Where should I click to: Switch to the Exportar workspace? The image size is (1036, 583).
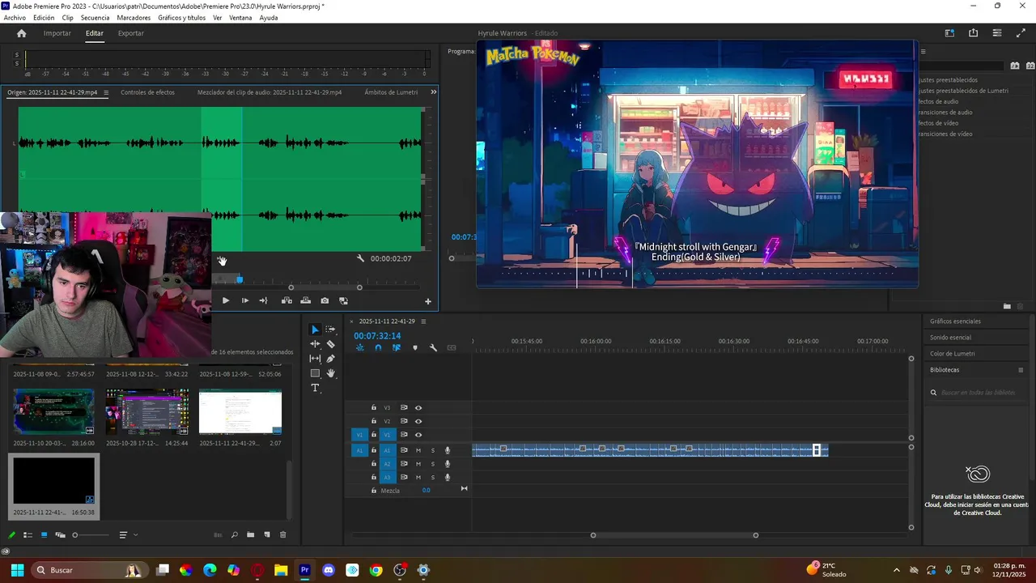131,33
